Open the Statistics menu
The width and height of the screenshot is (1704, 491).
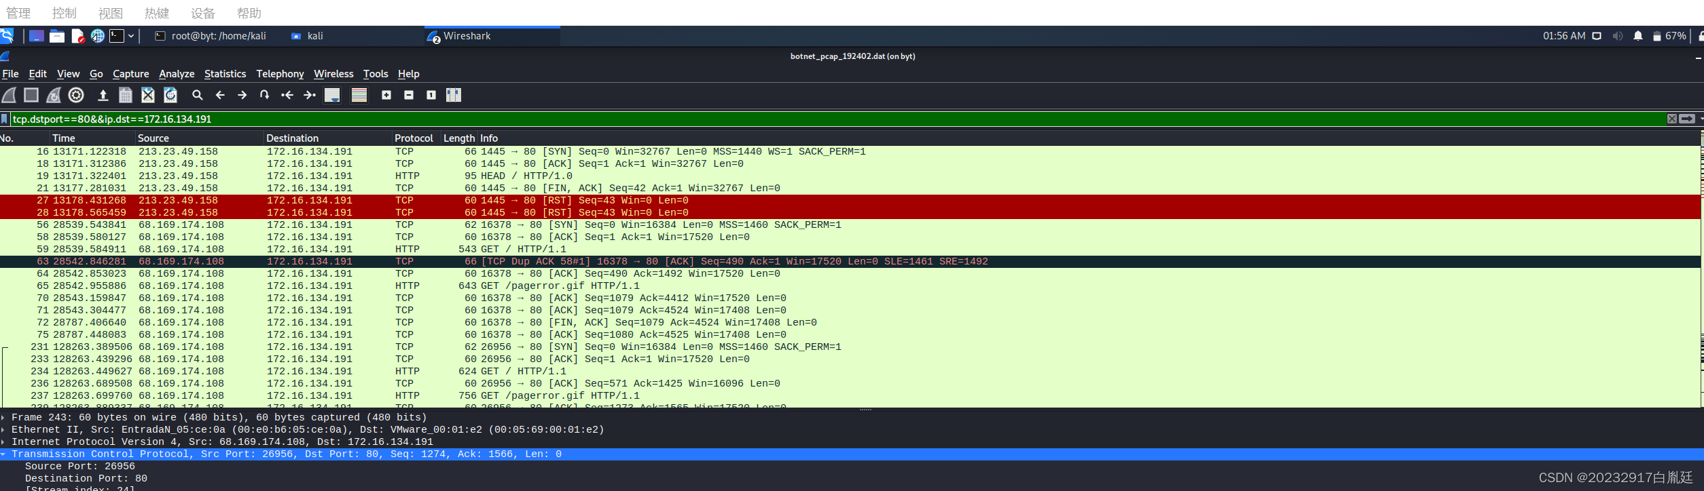[225, 74]
